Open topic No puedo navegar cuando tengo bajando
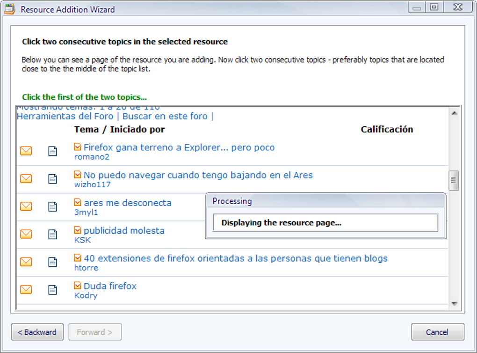477x353 pixels. tap(198, 175)
